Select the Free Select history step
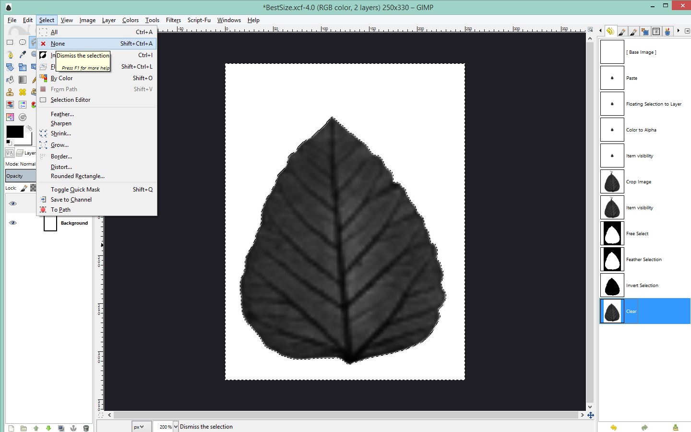 coord(645,233)
